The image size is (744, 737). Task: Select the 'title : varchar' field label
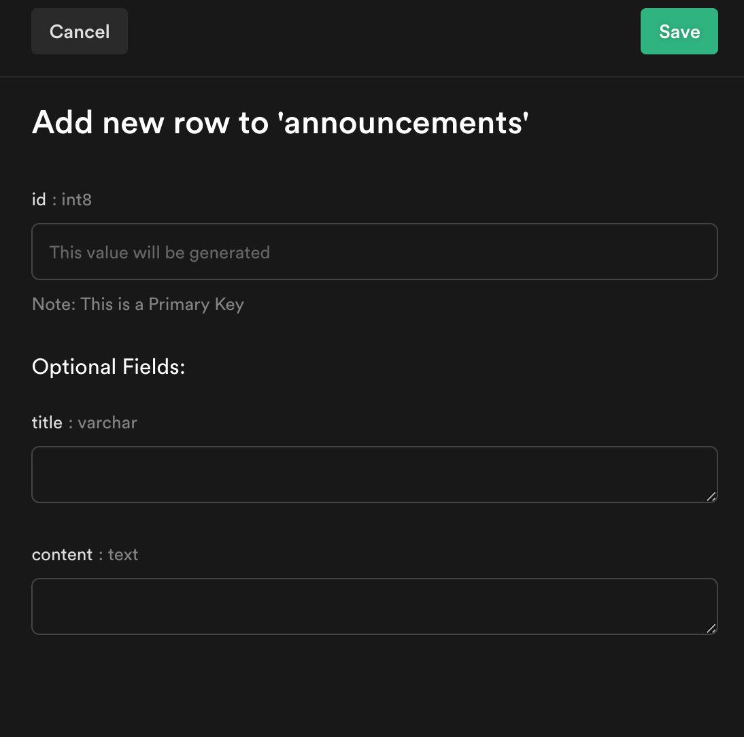(x=84, y=422)
